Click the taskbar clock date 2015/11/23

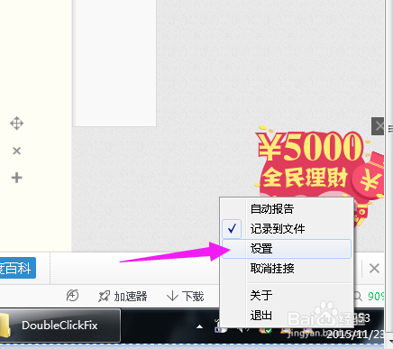pyautogui.click(x=354, y=335)
